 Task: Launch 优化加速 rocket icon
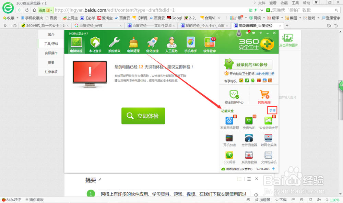pos(152,45)
